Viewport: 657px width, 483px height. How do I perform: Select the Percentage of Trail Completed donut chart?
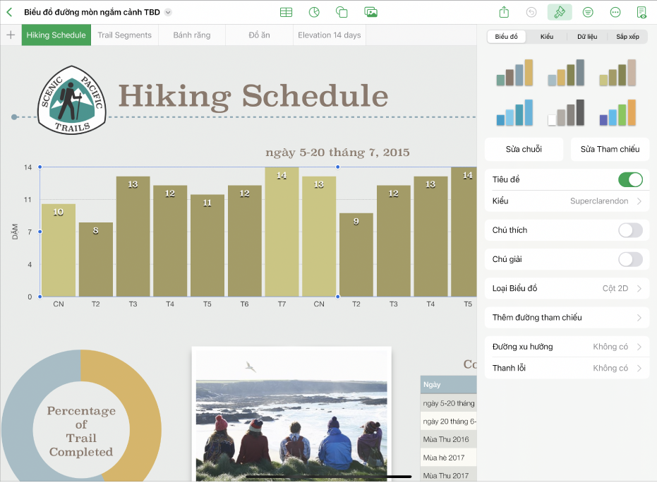coord(81,417)
